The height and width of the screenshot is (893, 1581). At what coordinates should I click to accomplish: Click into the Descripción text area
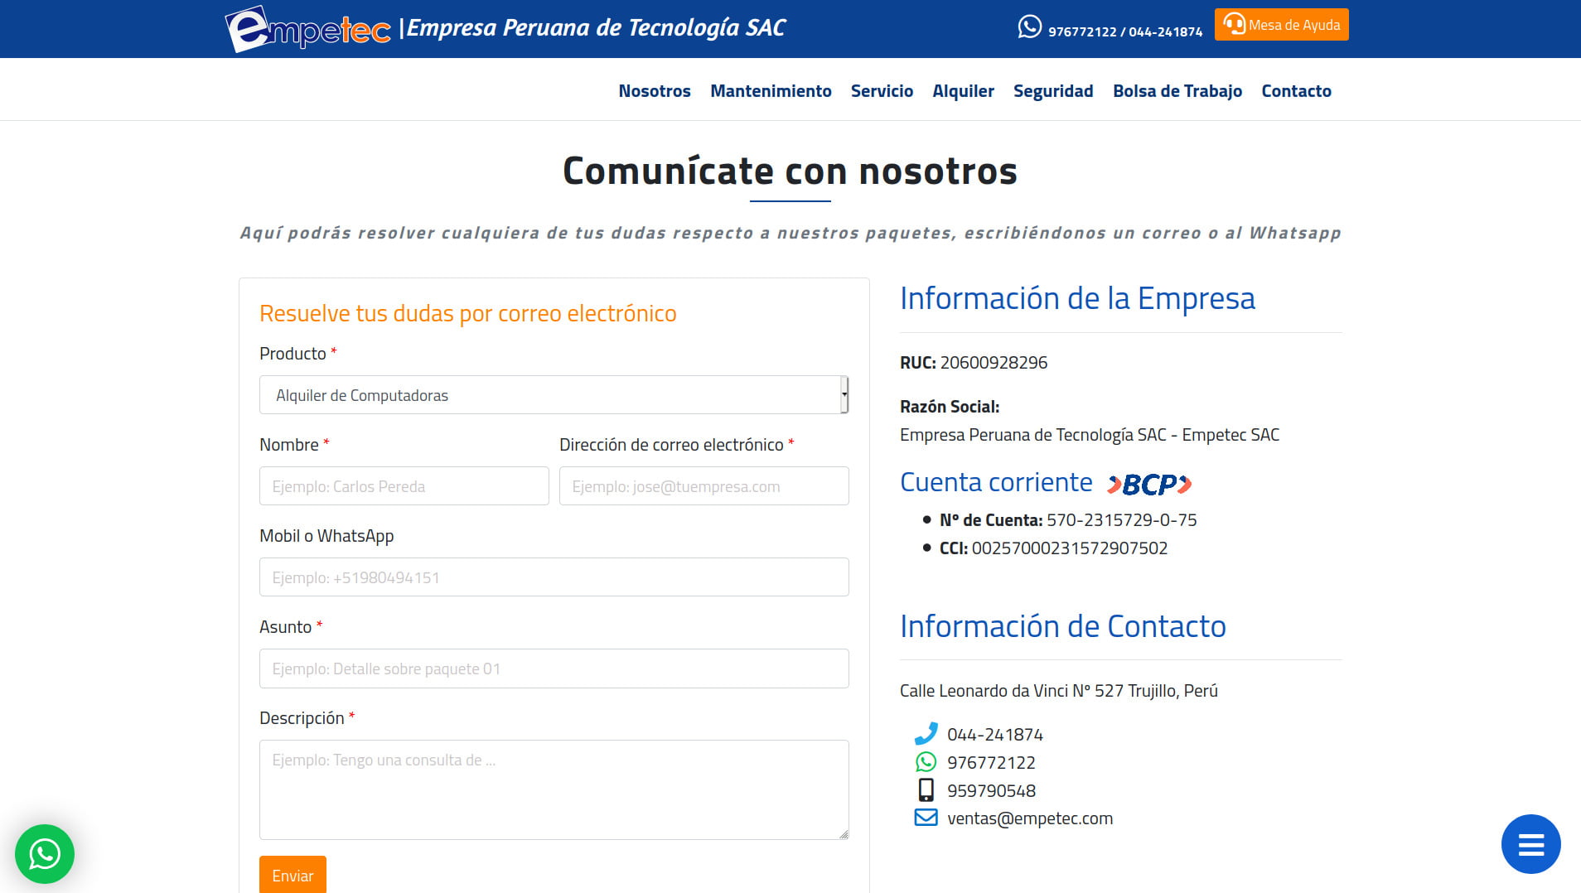point(554,789)
